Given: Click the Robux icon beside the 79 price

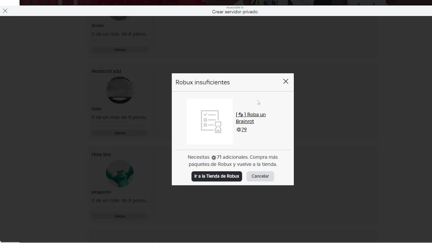Looking at the screenshot, I should 239,130.
